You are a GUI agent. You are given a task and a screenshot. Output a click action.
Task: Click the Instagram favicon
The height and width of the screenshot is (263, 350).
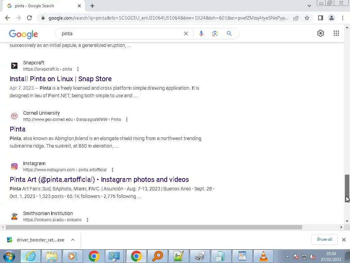pos(14,166)
